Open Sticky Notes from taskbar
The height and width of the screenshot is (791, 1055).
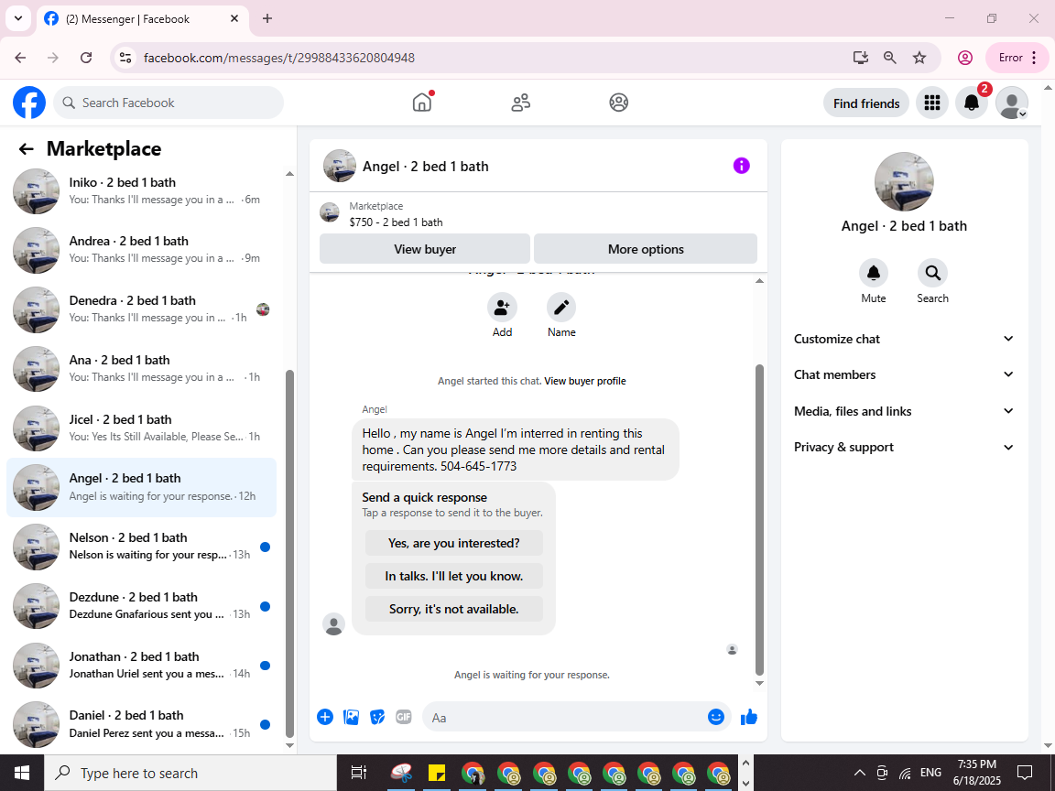pyautogui.click(x=438, y=773)
